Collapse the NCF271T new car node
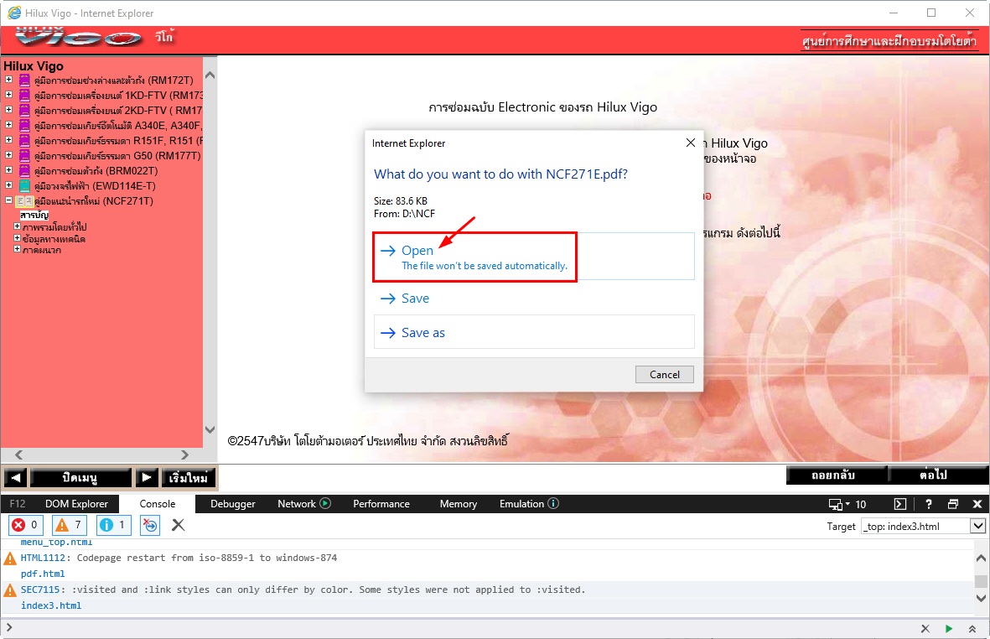Image resolution: width=990 pixels, height=639 pixels. tap(9, 200)
